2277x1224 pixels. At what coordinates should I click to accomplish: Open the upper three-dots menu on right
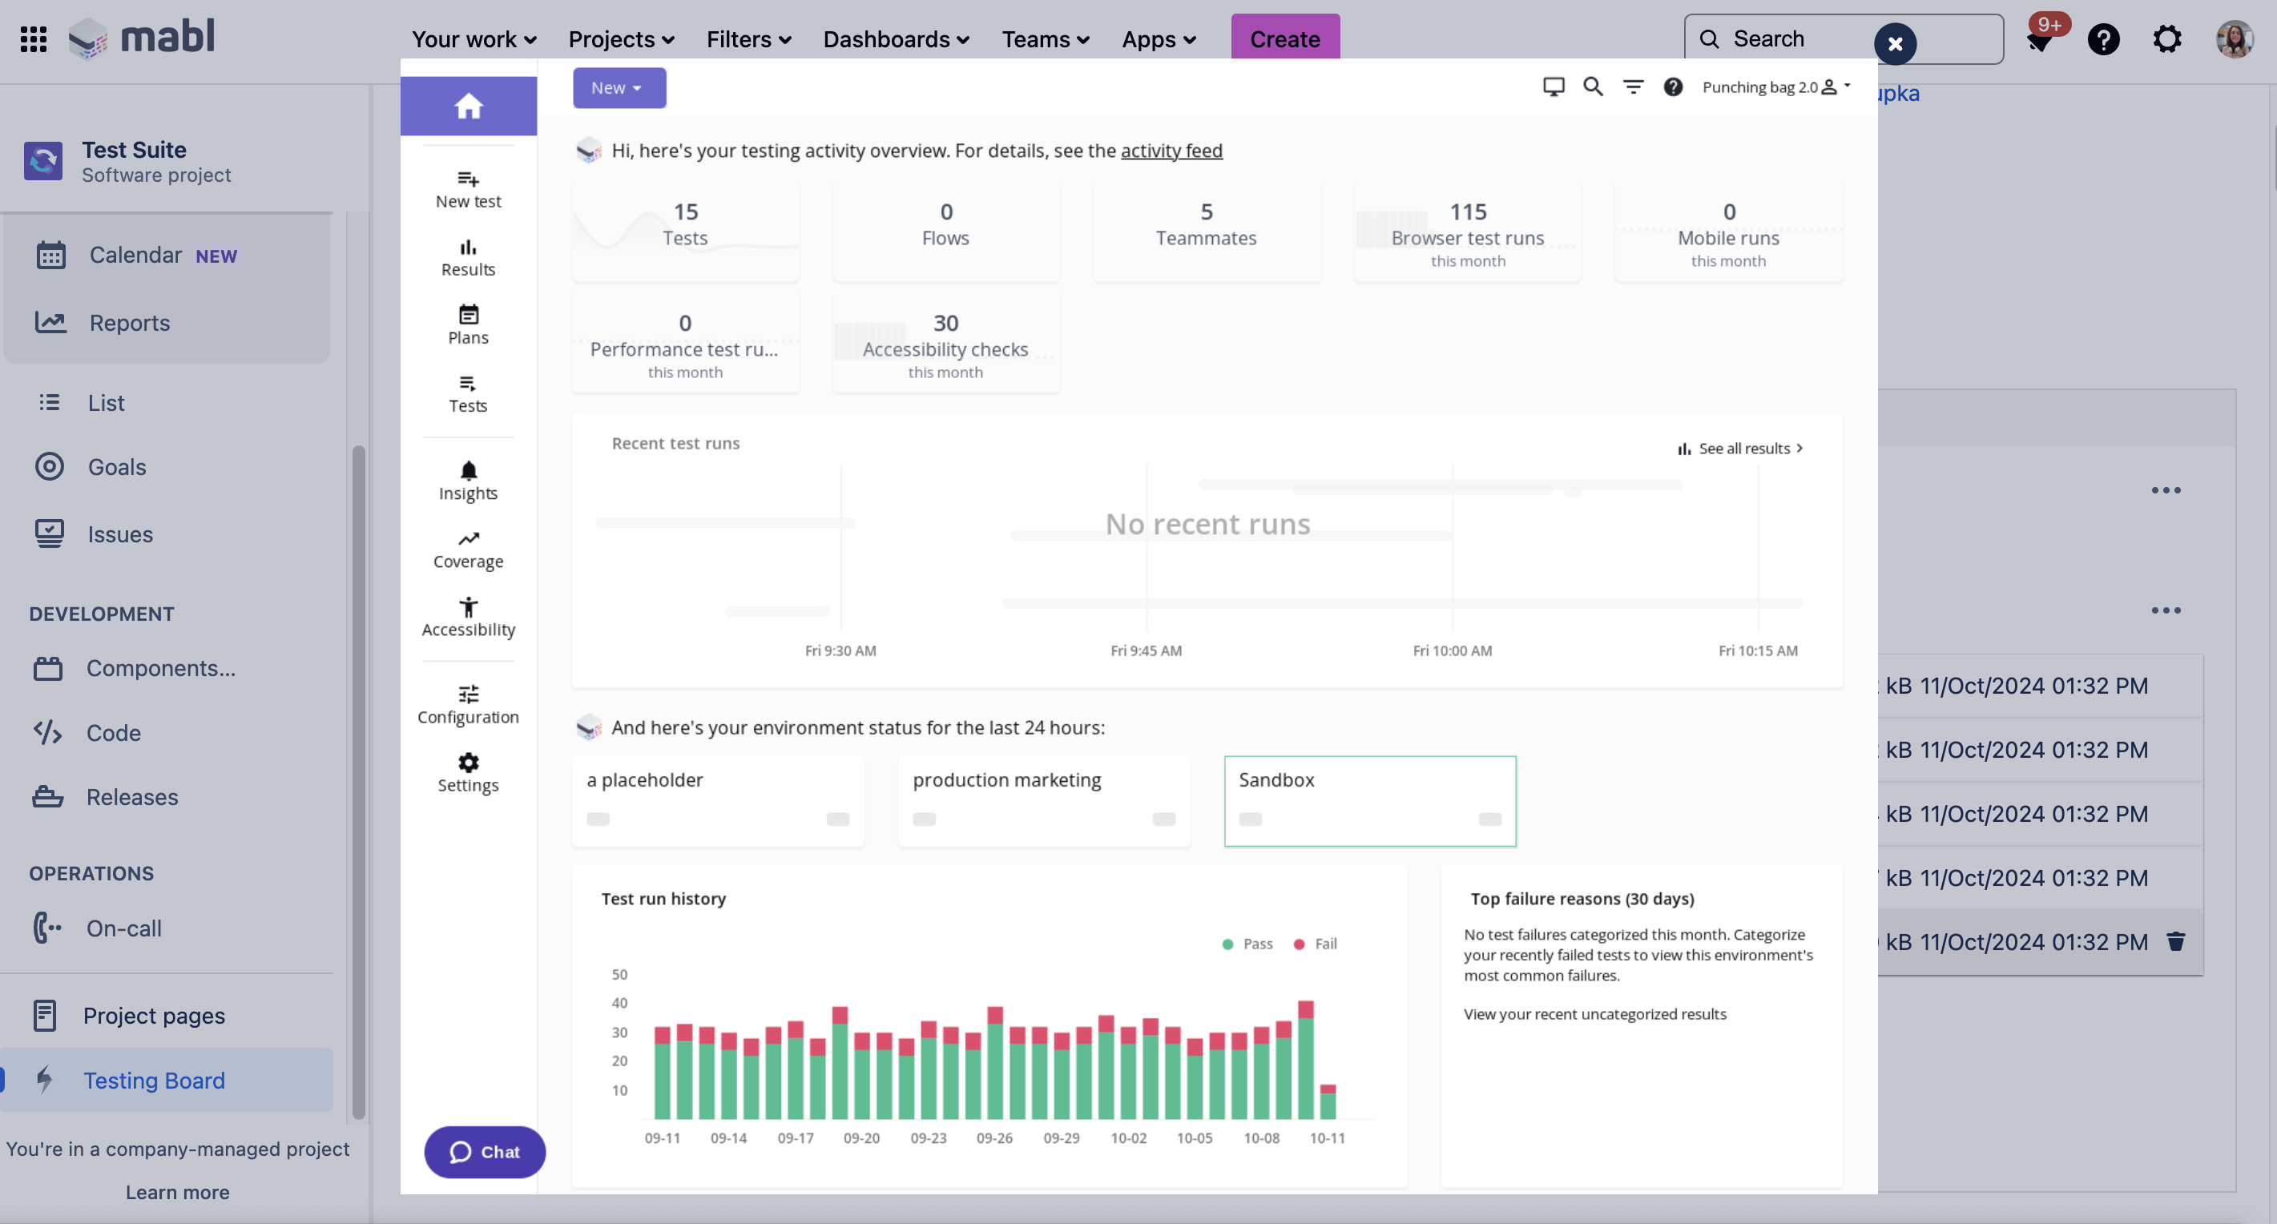coord(2166,490)
